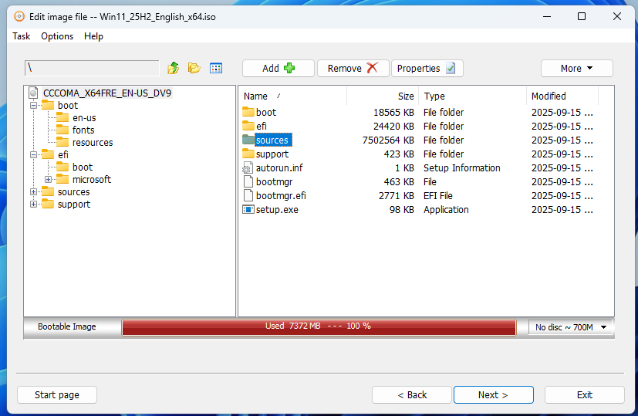Click the Next > button
Screen dimensions: 638x416
pyautogui.click(x=493, y=395)
